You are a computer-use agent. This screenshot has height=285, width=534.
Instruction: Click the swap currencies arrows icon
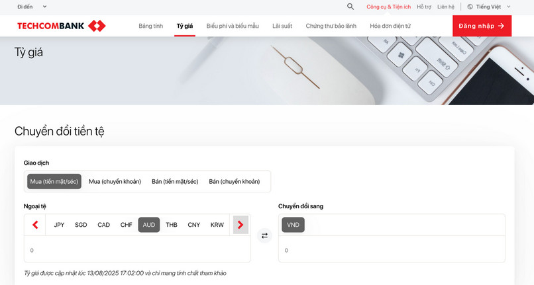pos(264,235)
